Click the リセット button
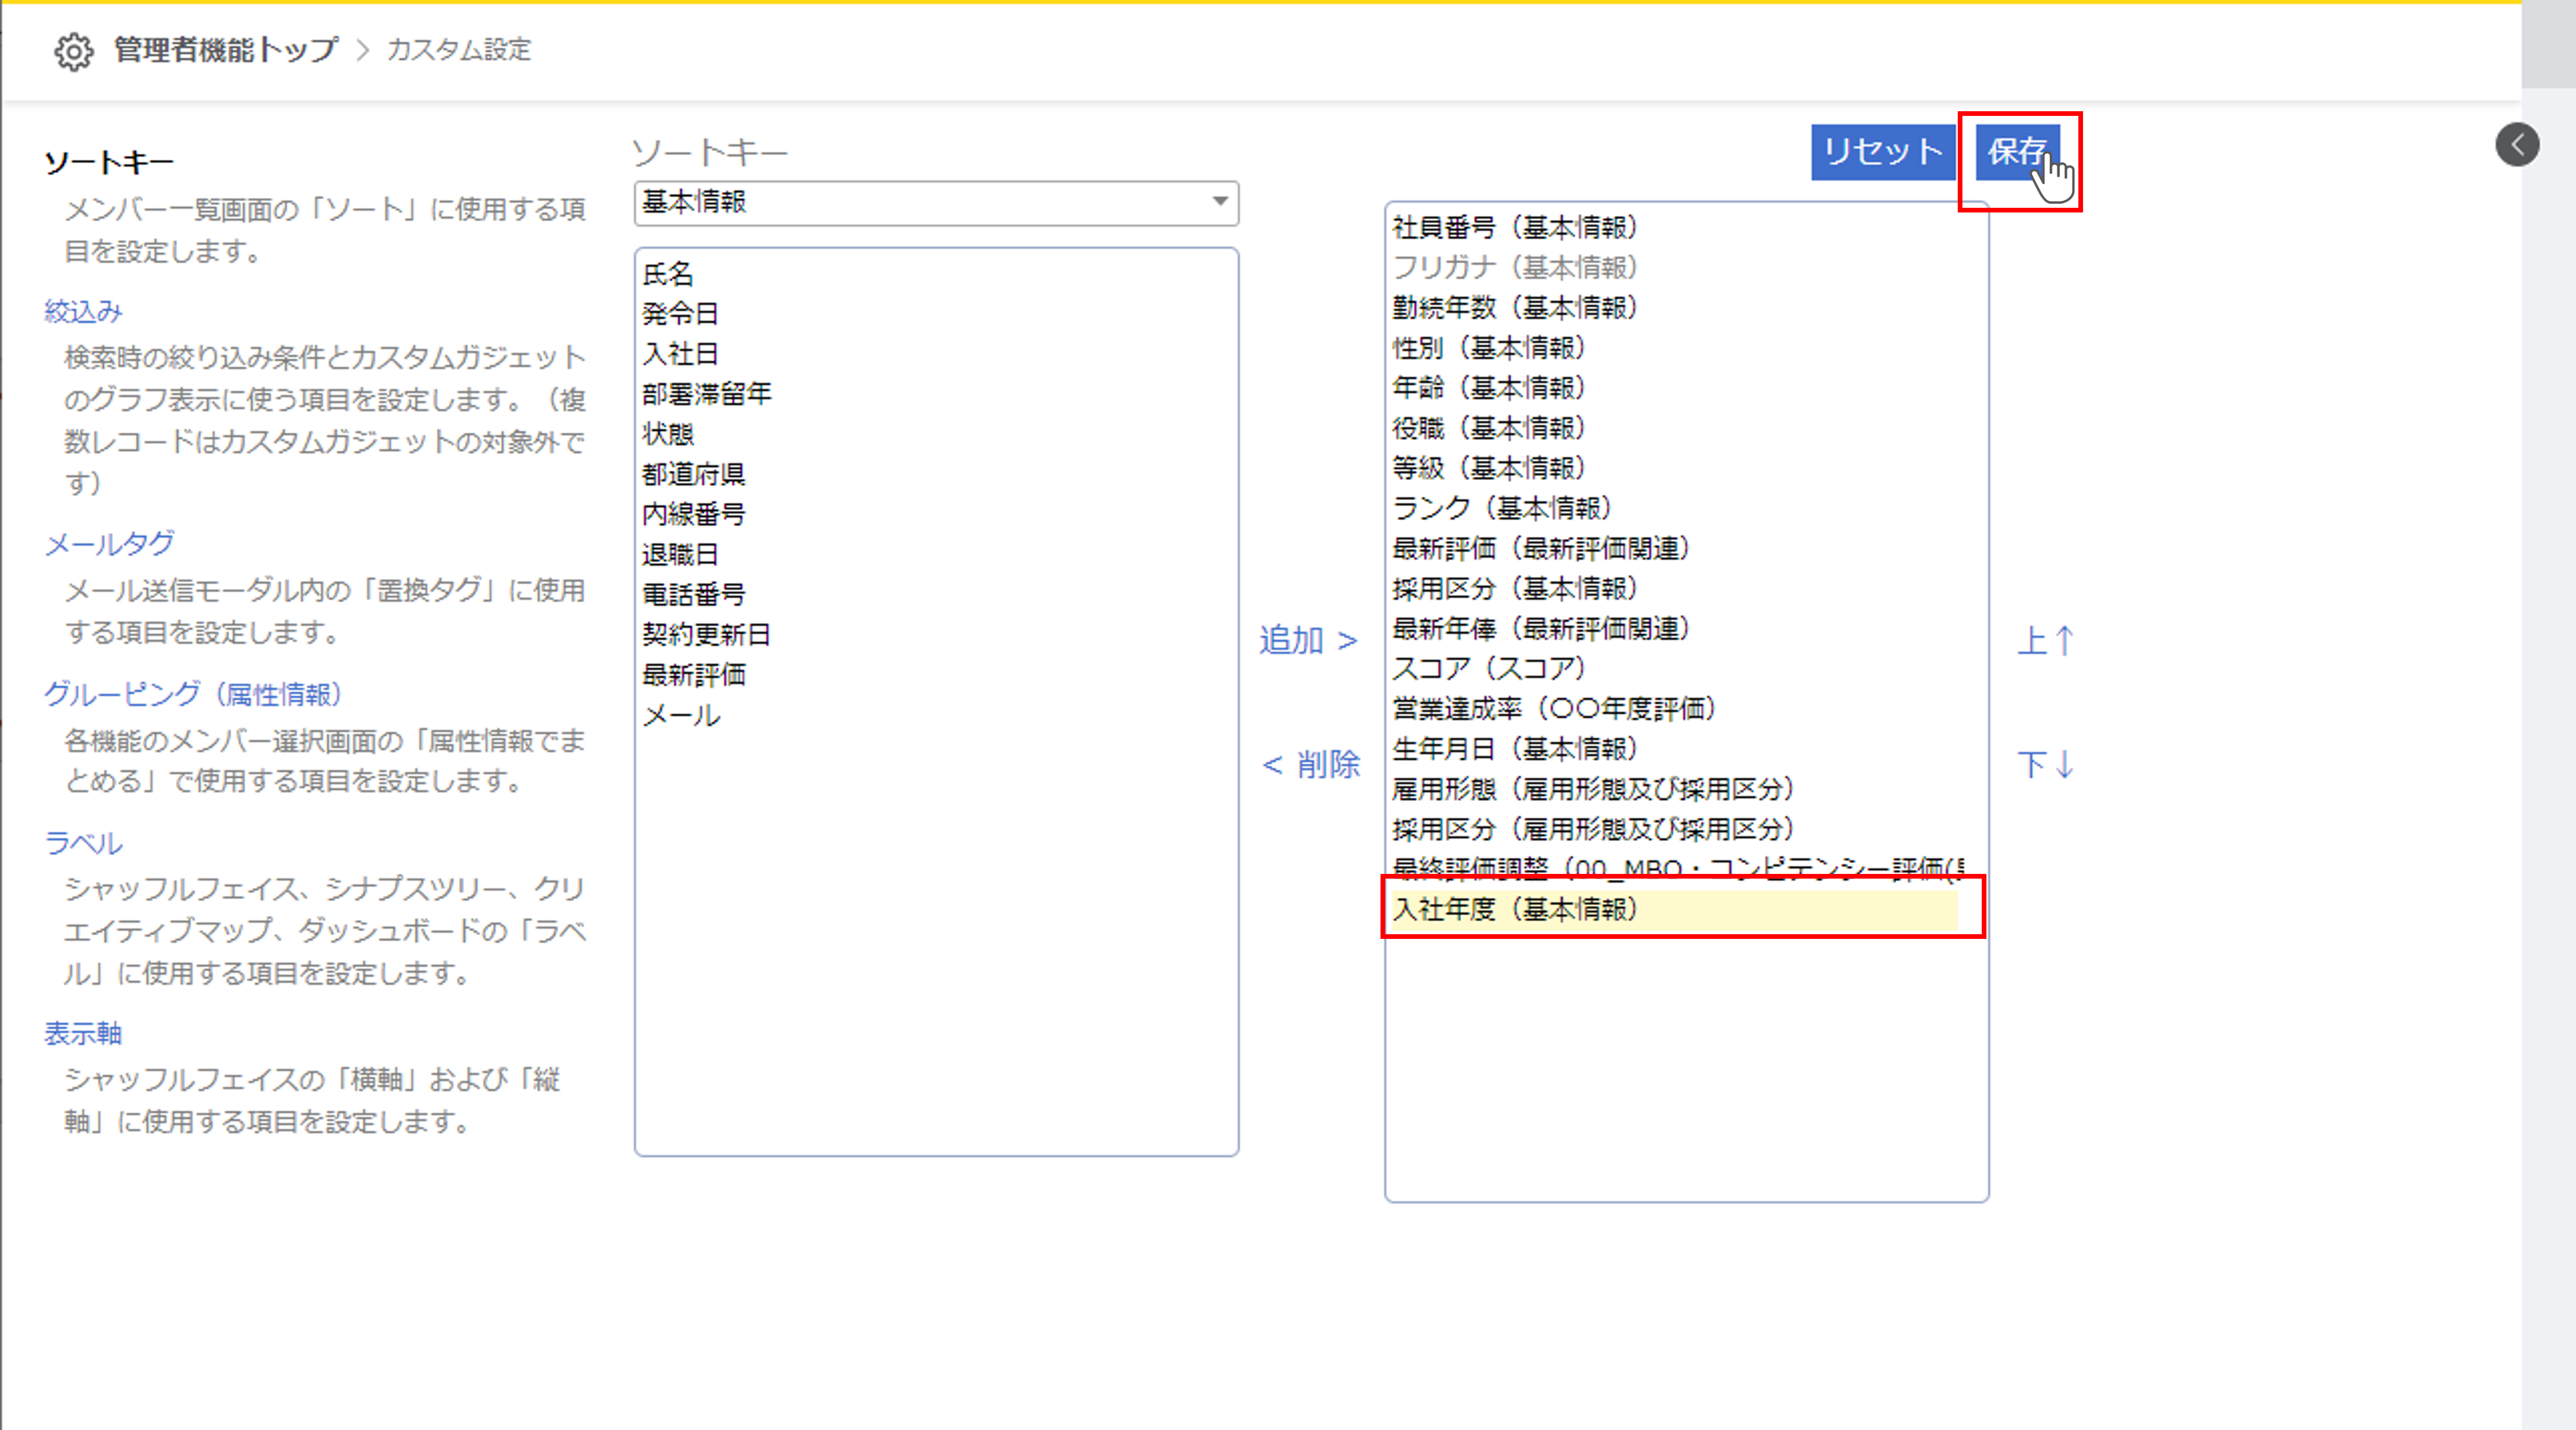This screenshot has height=1430, width=2576. click(x=1882, y=152)
